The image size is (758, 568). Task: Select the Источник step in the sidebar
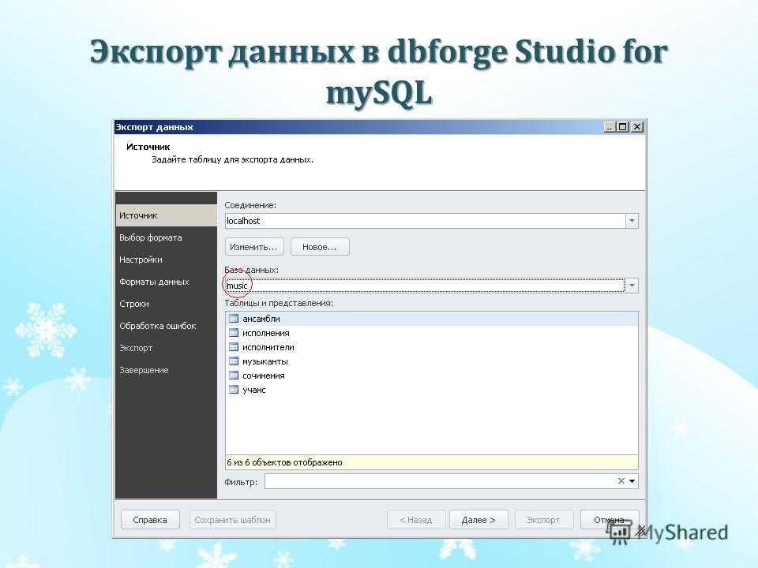point(167,215)
